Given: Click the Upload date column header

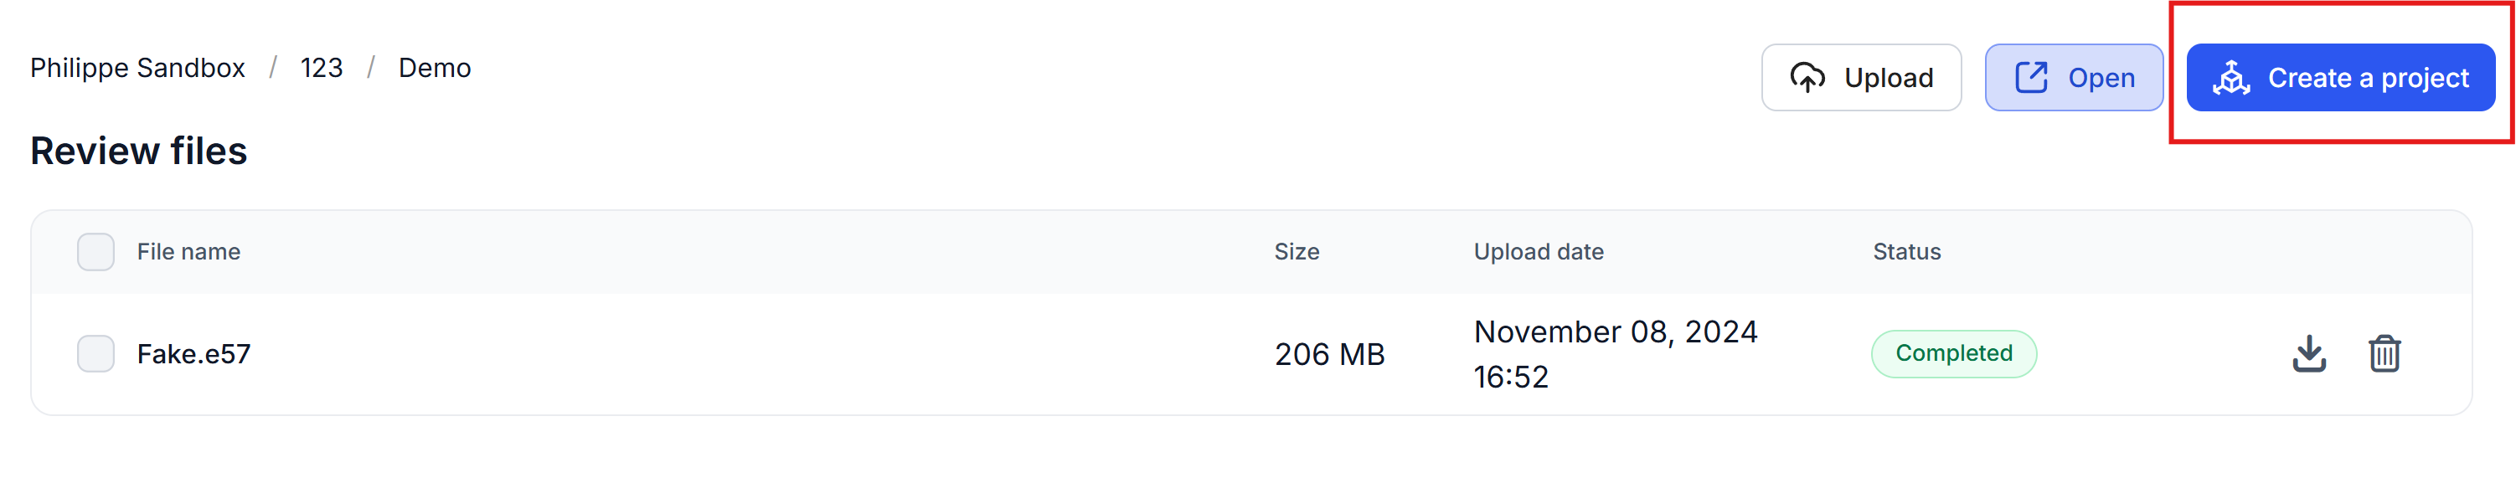Looking at the screenshot, I should [1539, 252].
